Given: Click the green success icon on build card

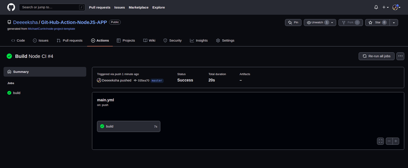Looking at the screenshot, I should tap(102, 126).
